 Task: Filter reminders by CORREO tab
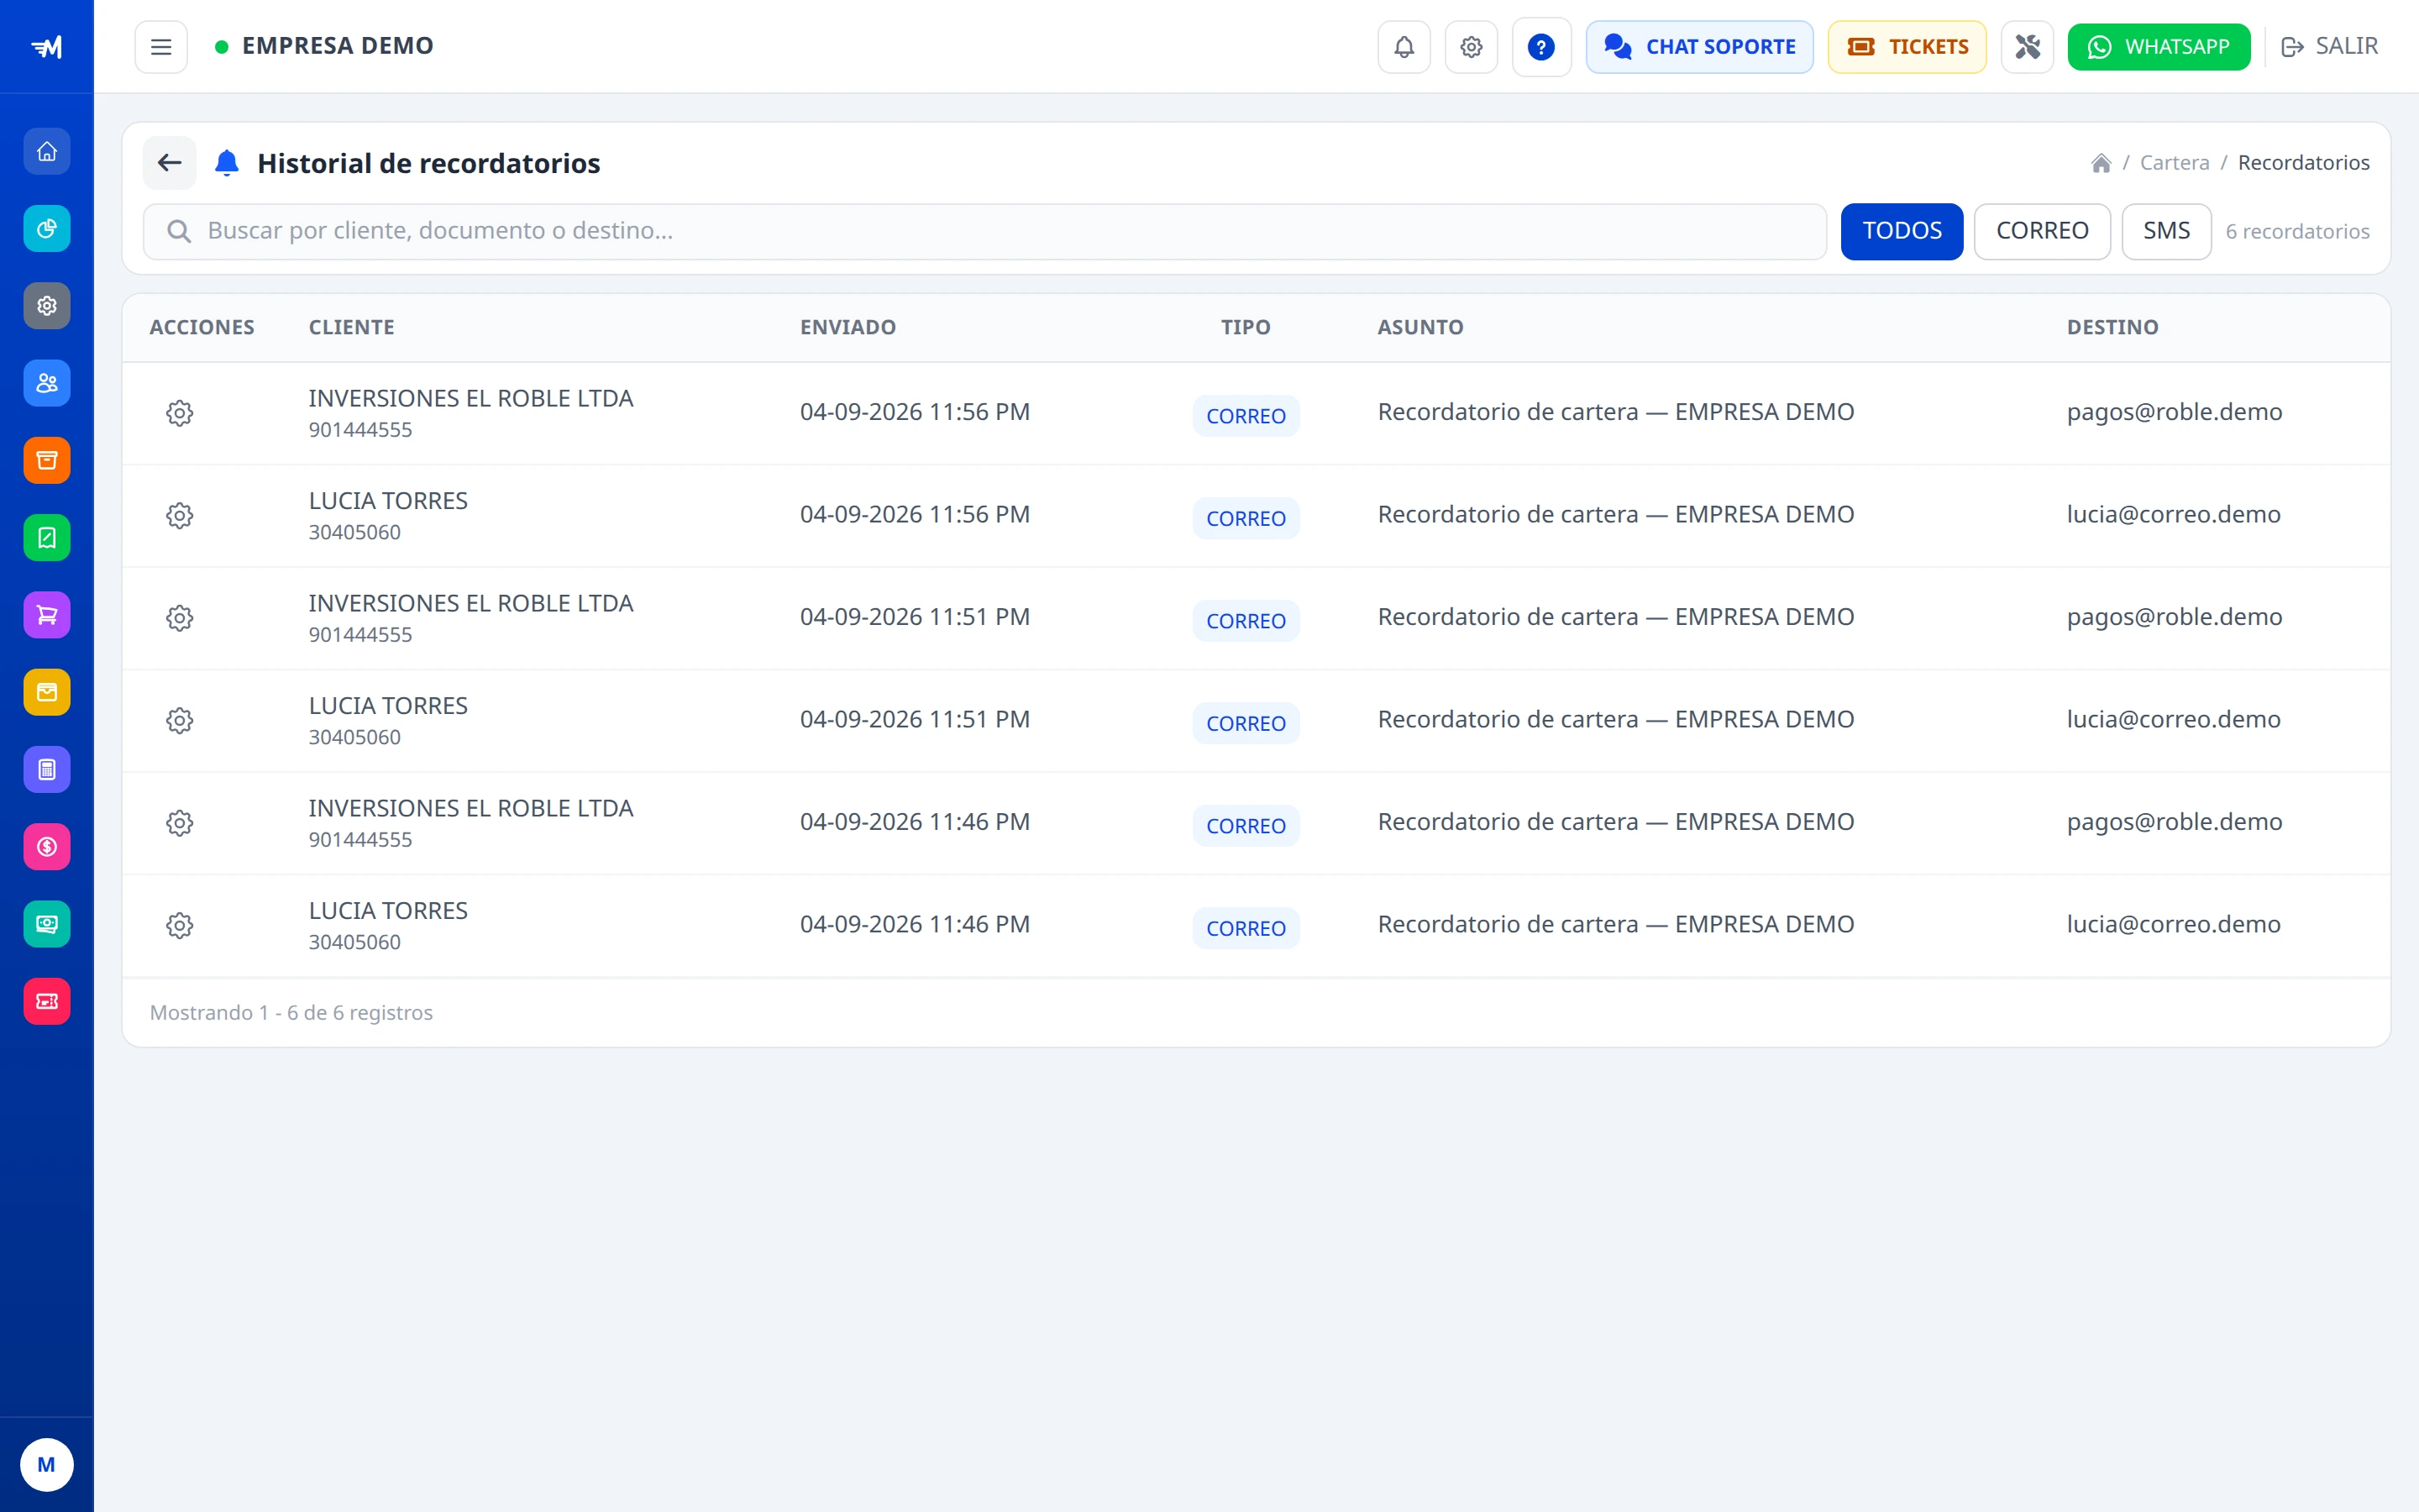click(x=2041, y=231)
